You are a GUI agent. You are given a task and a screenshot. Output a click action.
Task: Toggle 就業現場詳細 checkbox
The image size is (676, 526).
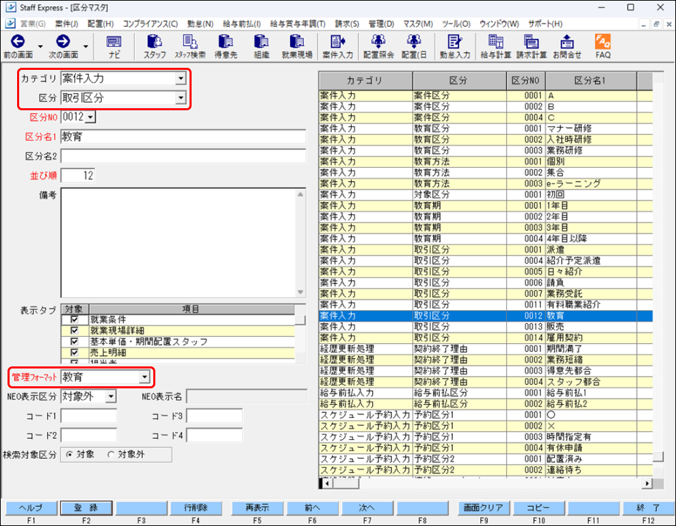tap(75, 331)
